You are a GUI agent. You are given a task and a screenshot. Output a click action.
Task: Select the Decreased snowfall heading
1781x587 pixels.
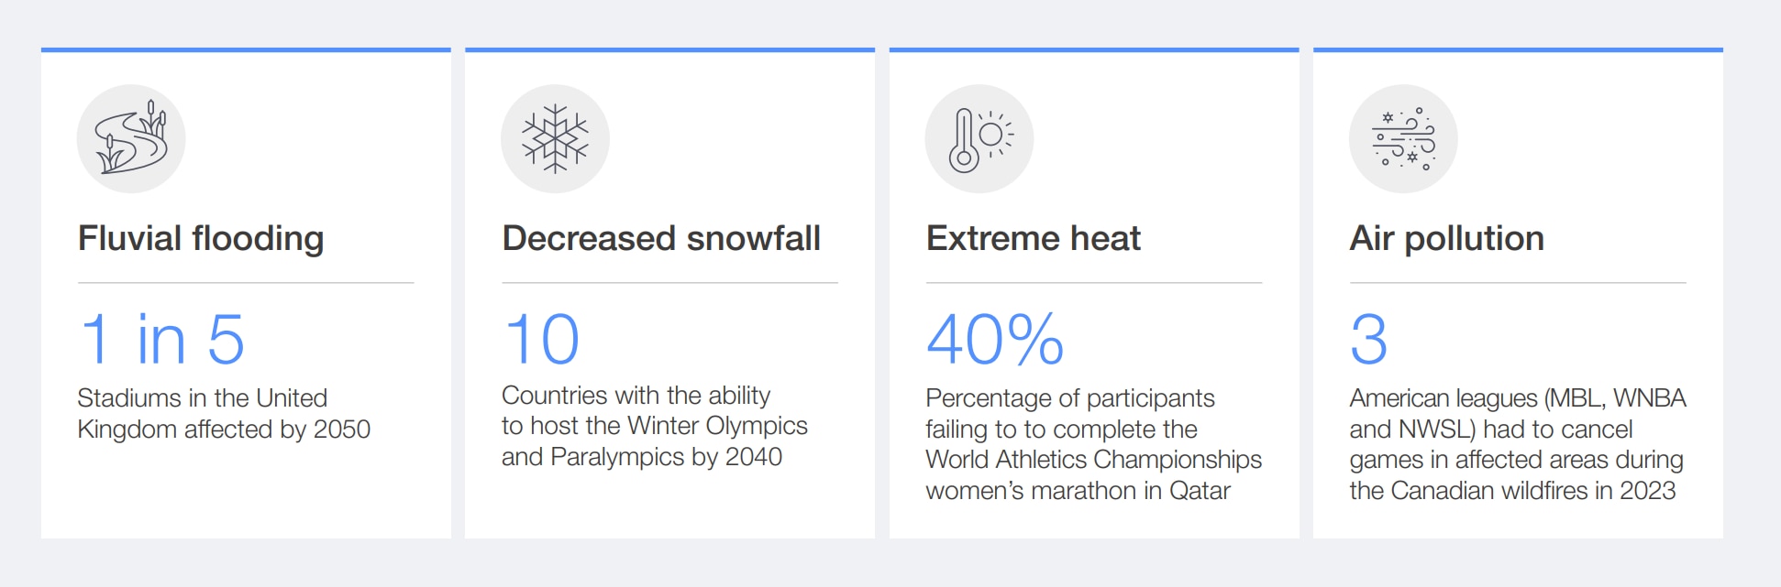661,239
